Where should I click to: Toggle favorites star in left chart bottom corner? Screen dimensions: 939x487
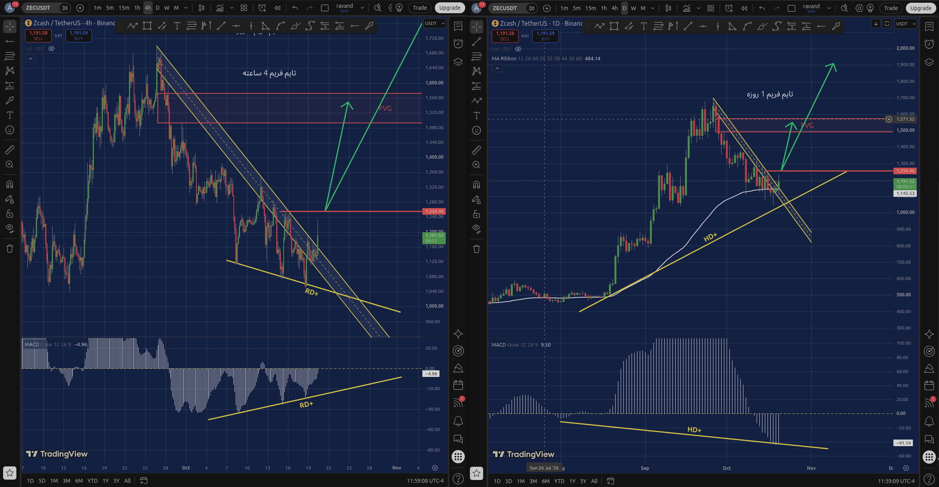coord(10,473)
